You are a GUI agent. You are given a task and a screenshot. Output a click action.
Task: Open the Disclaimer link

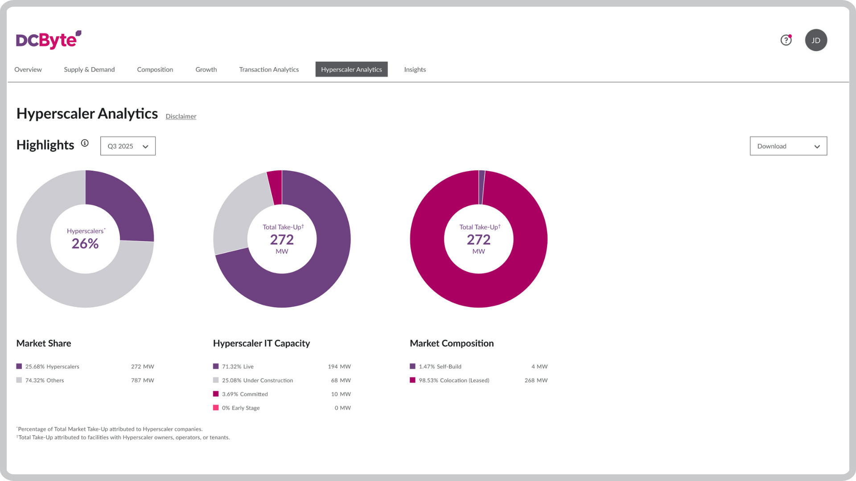tap(181, 116)
